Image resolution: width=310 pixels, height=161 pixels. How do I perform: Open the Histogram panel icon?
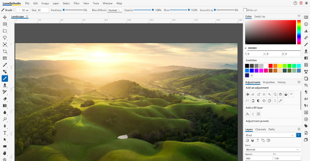coord(306,31)
